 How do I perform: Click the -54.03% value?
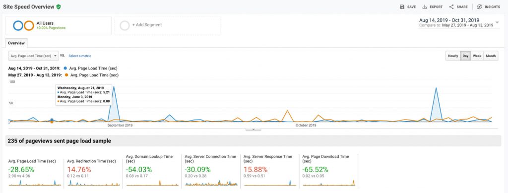coord(139,169)
